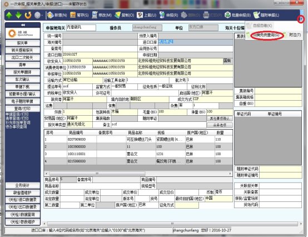Image resolution: width=308 pixels, height=237 pixels.
Task: Click the 待办事项查询 sidebar link
Action: pos(16,126)
